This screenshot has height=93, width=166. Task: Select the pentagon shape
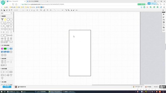11,22
